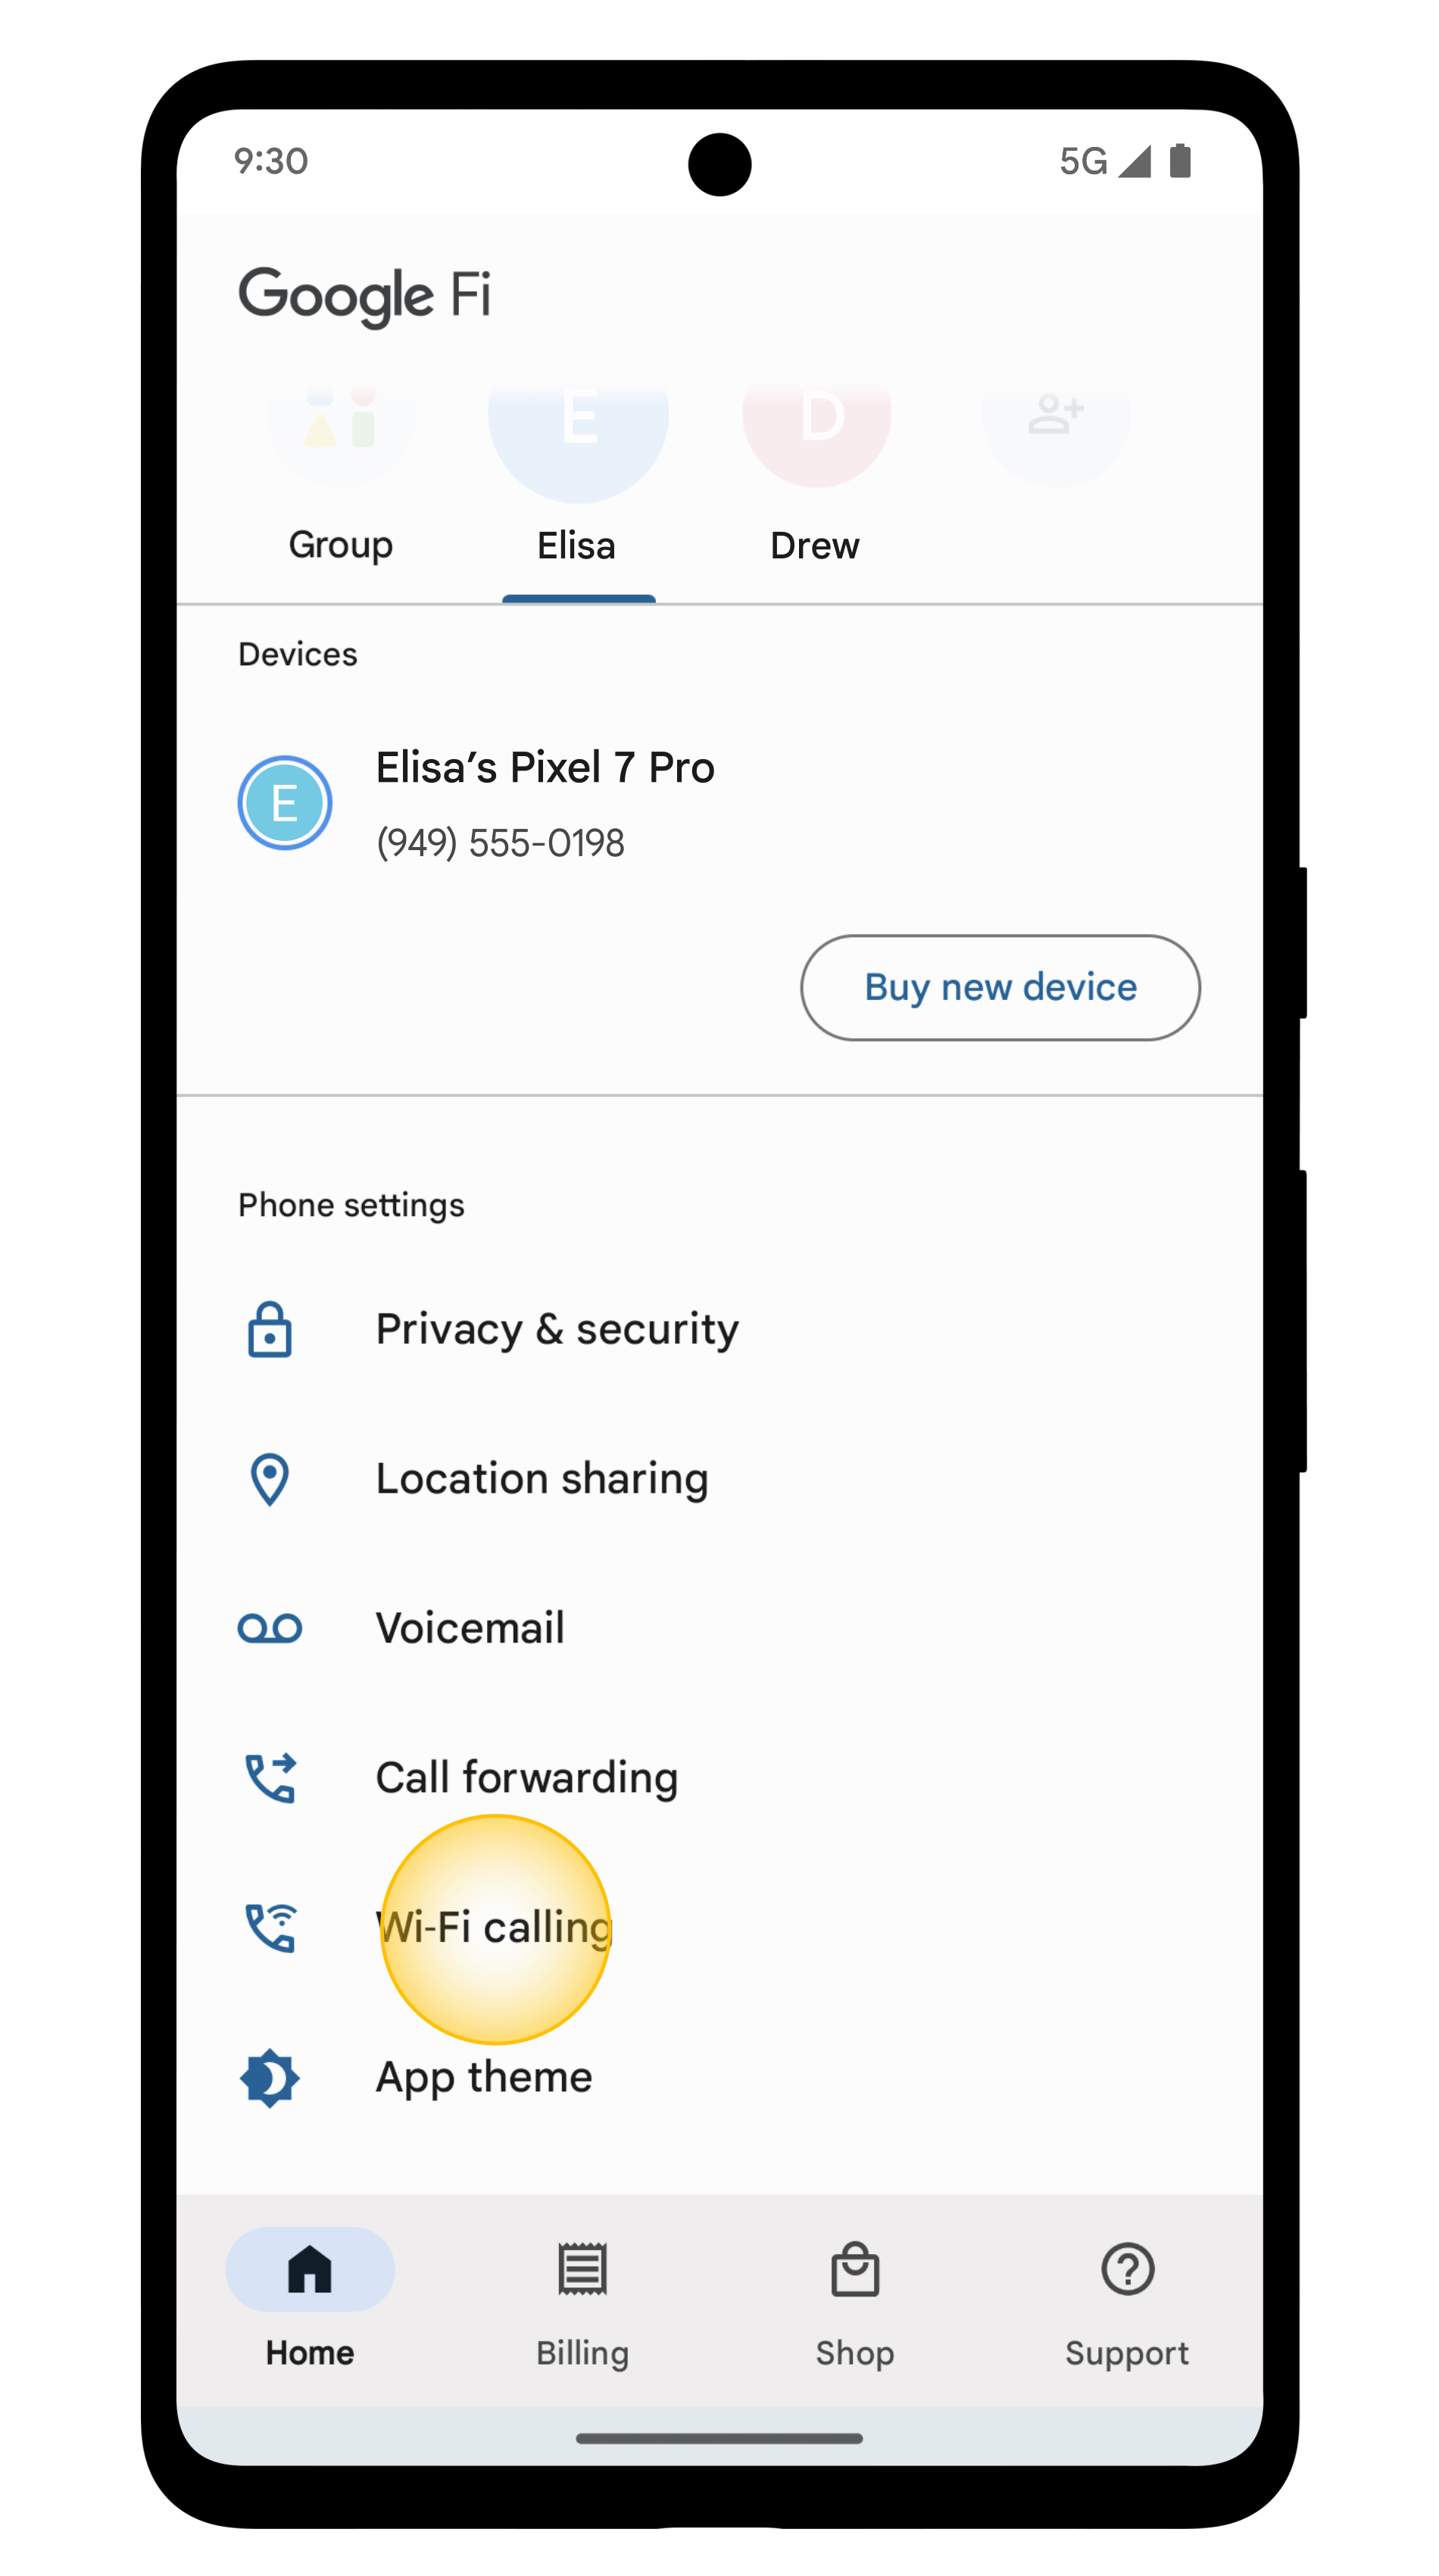This screenshot has height=2576, width=1439.
Task: Tap the 5G signal status icon
Action: pyautogui.click(x=1104, y=161)
